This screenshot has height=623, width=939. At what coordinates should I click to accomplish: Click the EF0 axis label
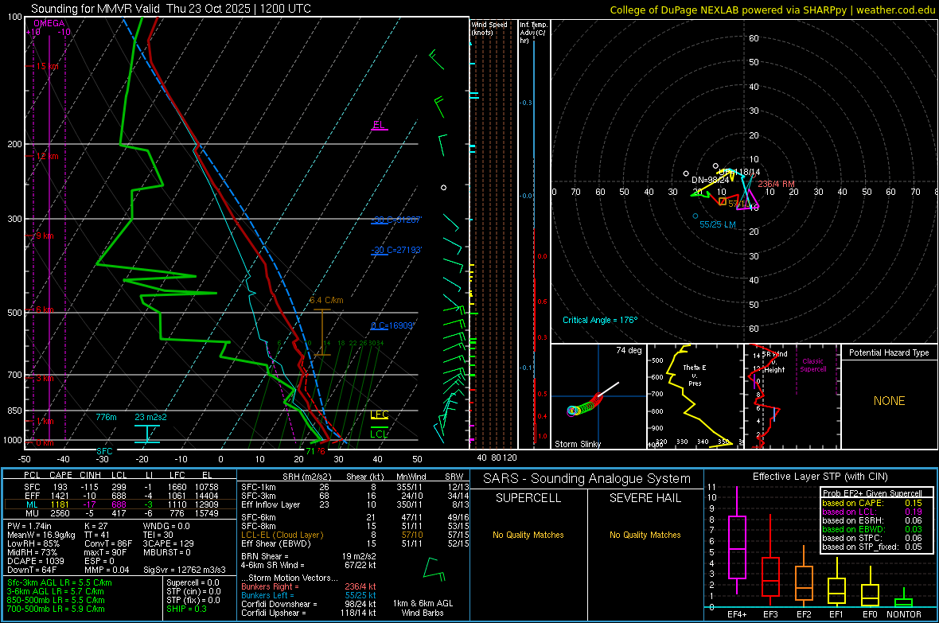[870, 614]
